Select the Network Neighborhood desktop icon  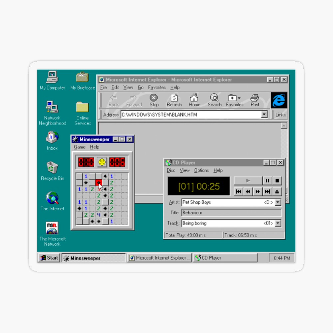click(x=52, y=113)
